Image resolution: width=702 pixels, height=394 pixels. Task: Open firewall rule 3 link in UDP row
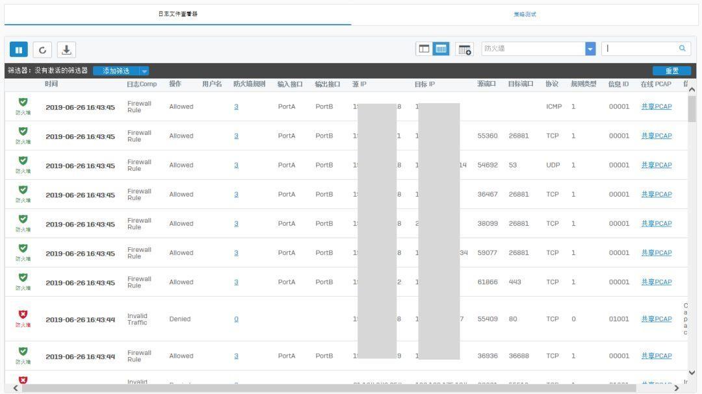pyautogui.click(x=236, y=165)
